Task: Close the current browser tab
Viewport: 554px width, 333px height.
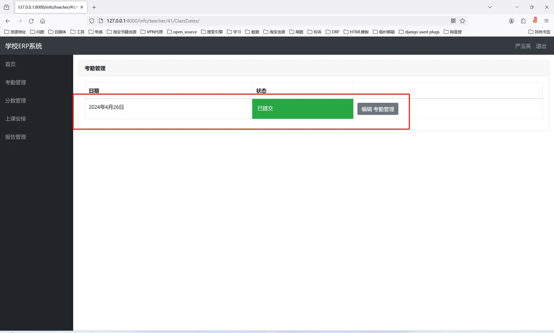Action: point(82,7)
